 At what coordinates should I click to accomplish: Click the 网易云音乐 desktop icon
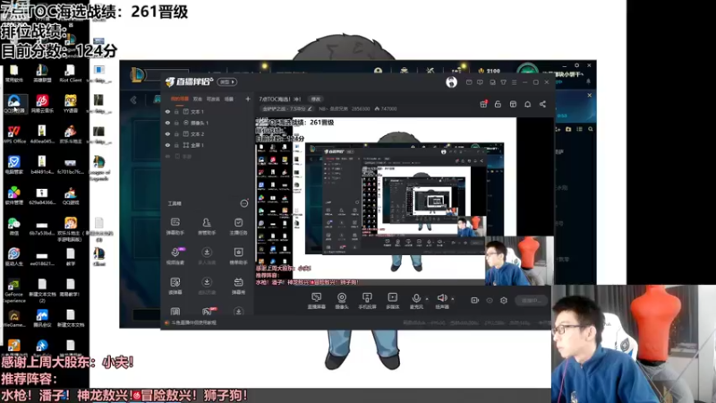point(42,104)
